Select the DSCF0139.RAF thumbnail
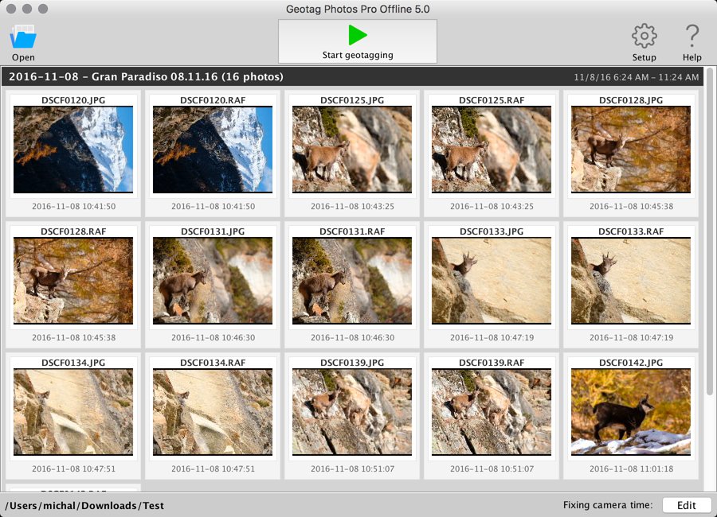Viewport: 717px width, 517px height. pos(492,411)
